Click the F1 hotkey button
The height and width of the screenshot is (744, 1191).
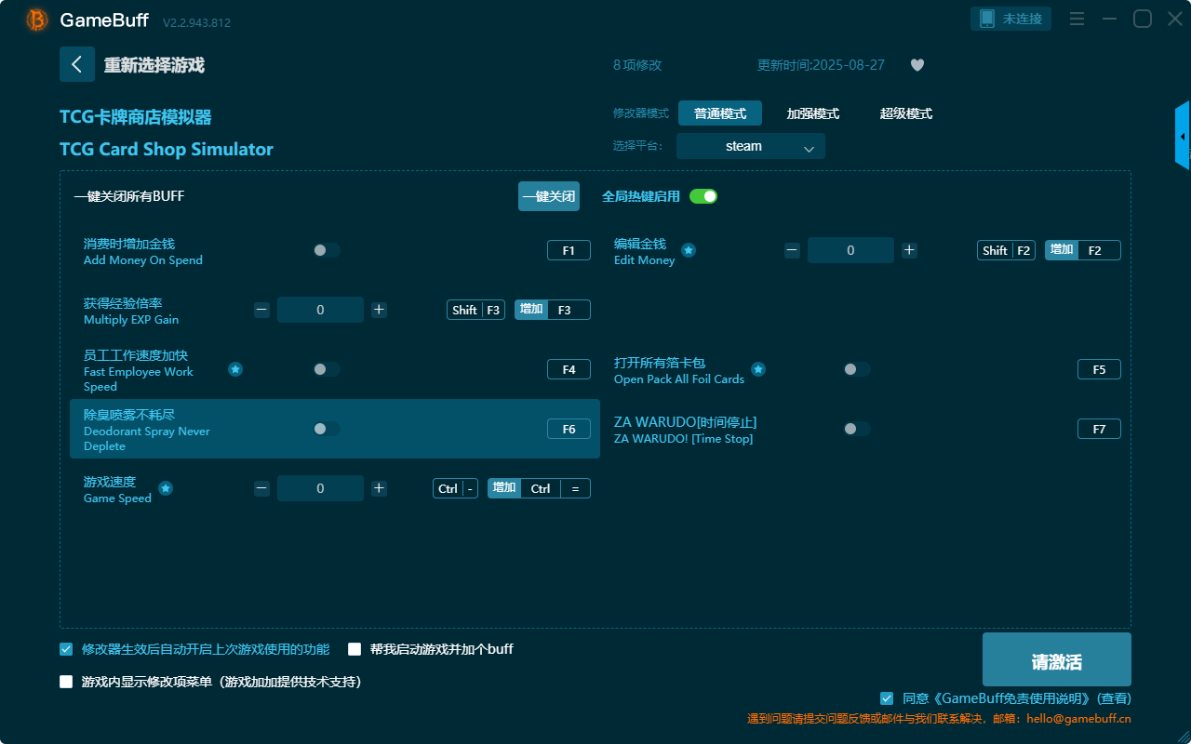[569, 250]
